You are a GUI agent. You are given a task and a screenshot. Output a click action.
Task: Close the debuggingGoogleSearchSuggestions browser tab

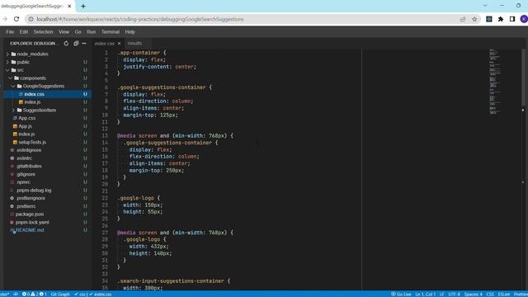(69, 6)
